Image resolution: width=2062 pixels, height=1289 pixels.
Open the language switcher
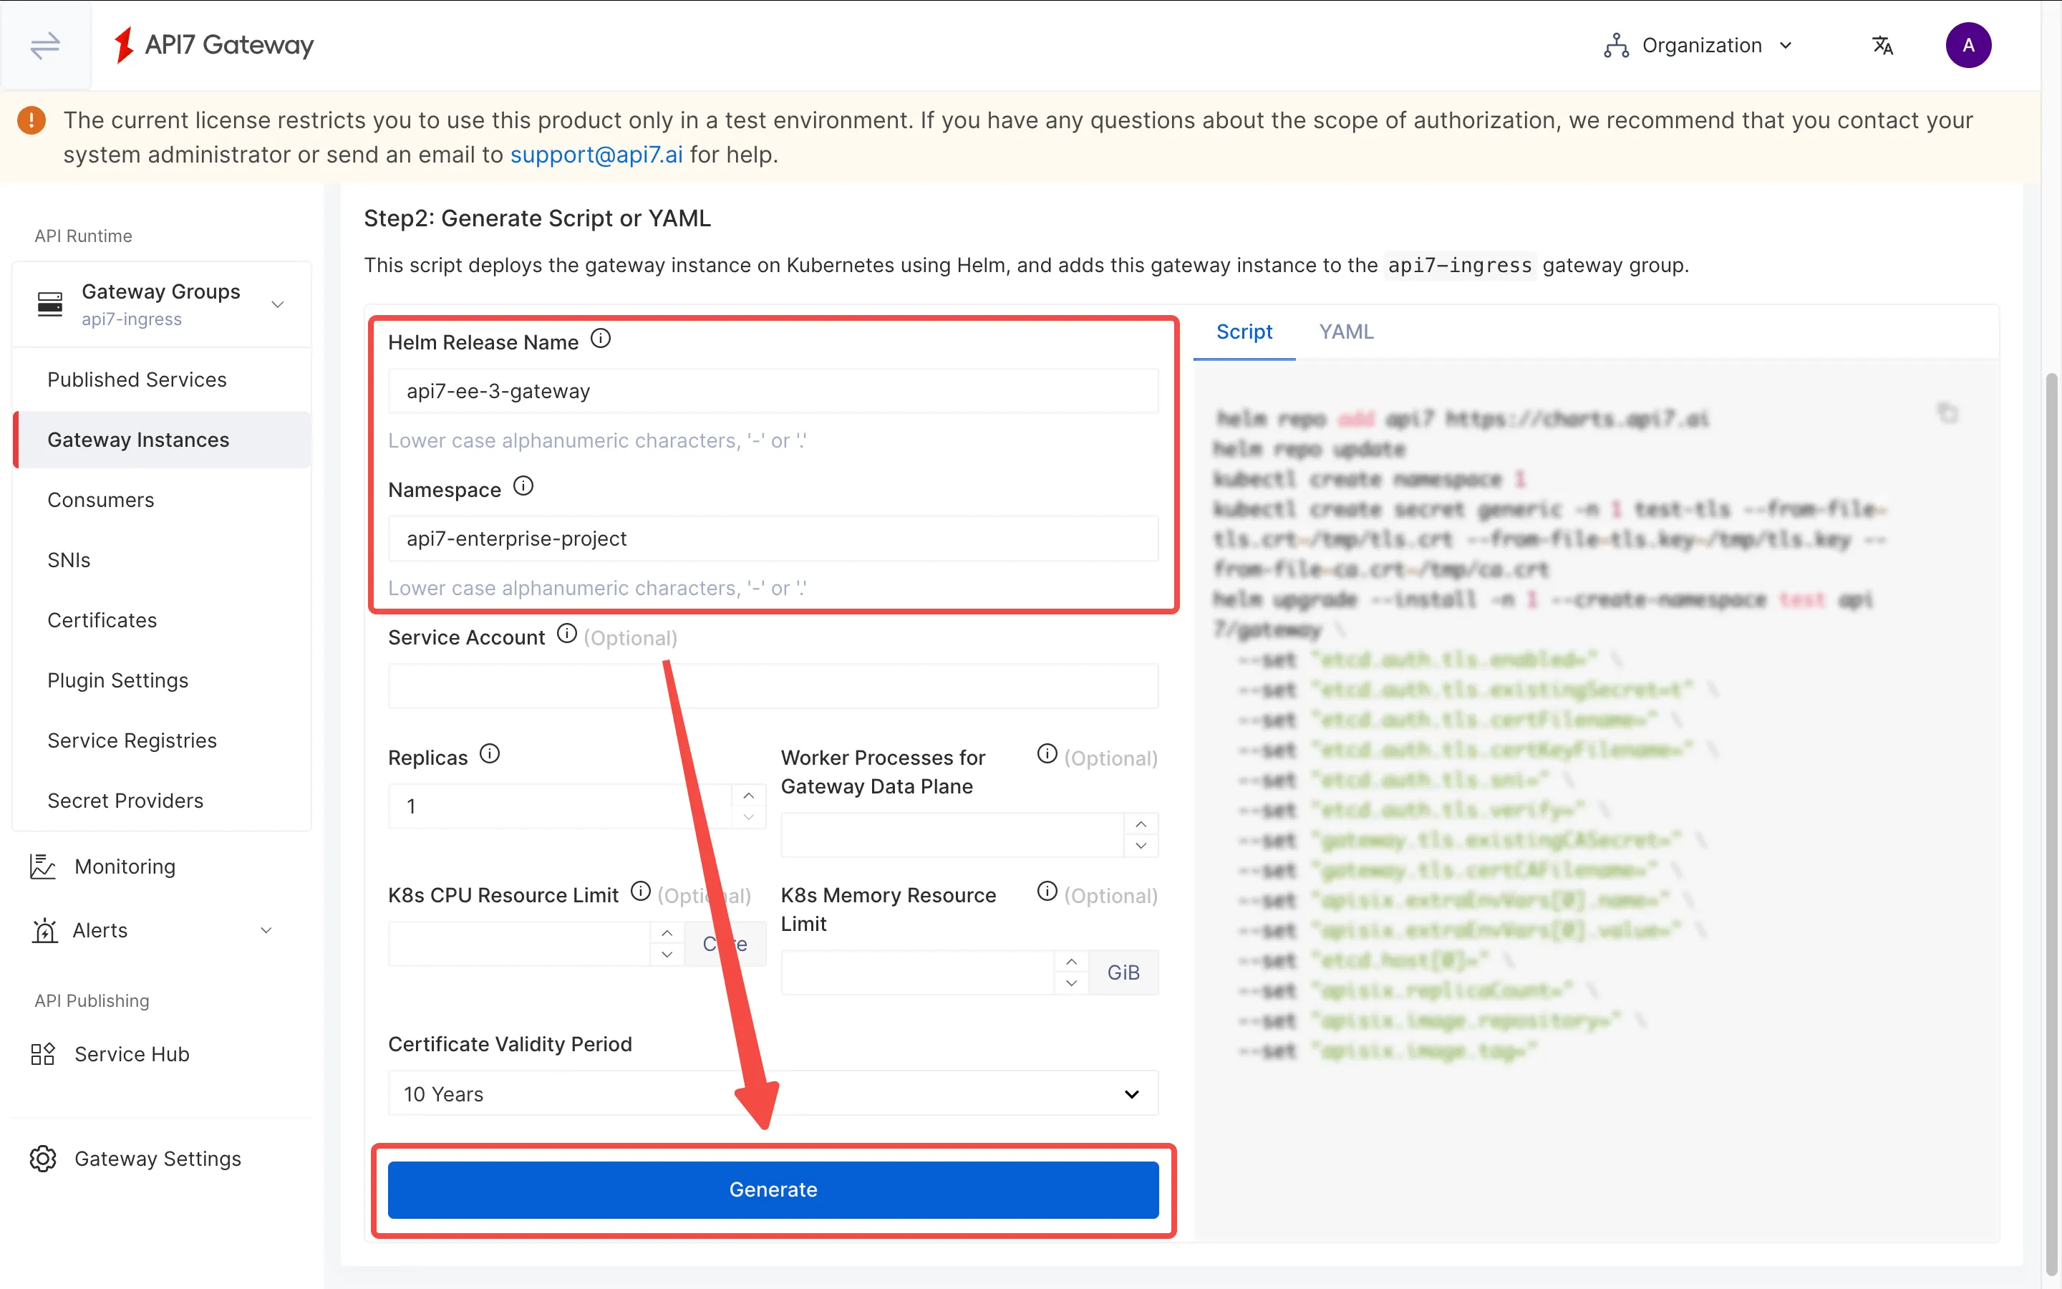point(1882,45)
